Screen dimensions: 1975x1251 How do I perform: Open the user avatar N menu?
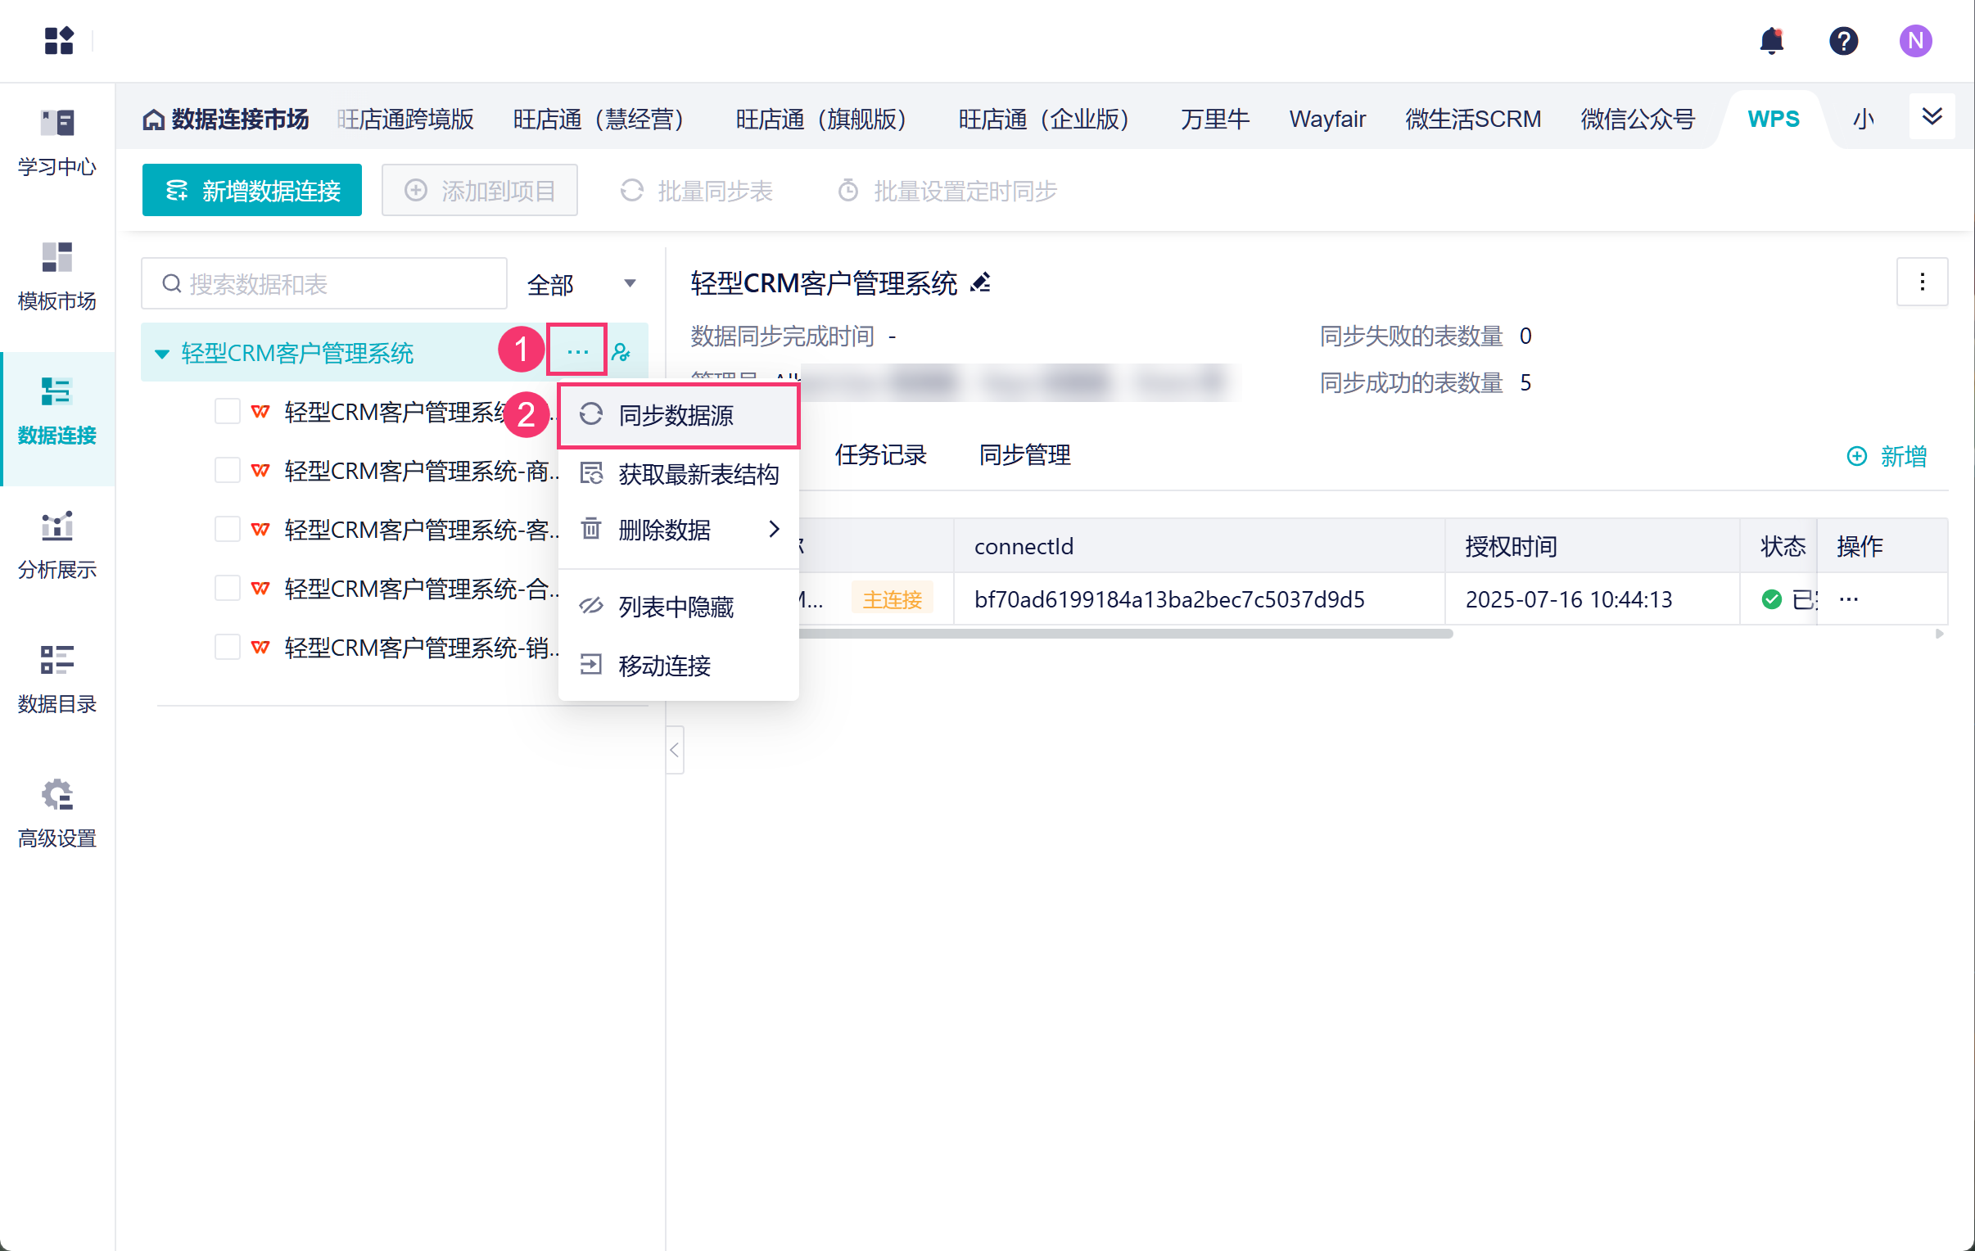click(1915, 40)
